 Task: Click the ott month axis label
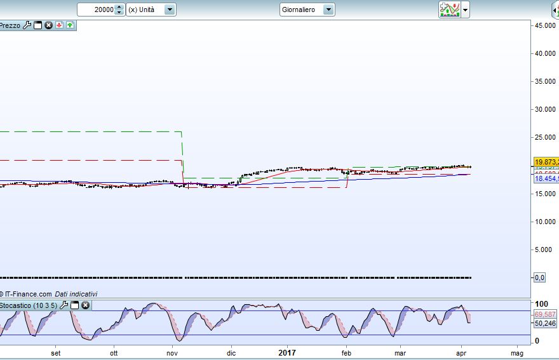tap(114, 353)
